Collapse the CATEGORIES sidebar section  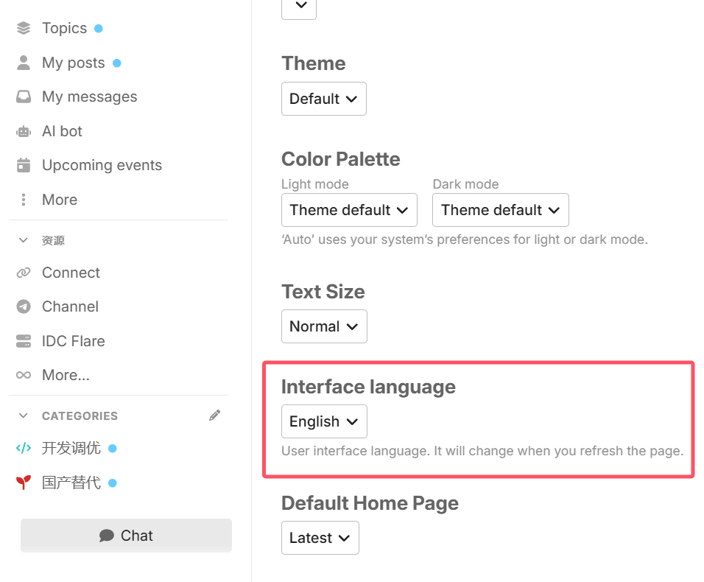tap(24, 416)
